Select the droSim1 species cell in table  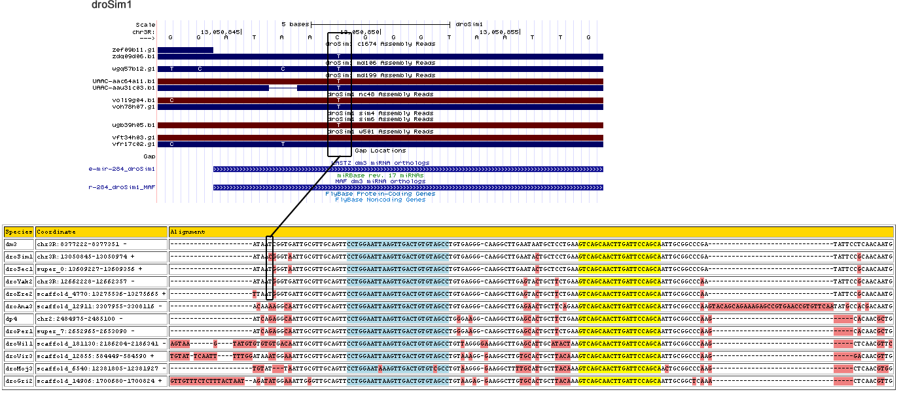[x=18, y=257]
